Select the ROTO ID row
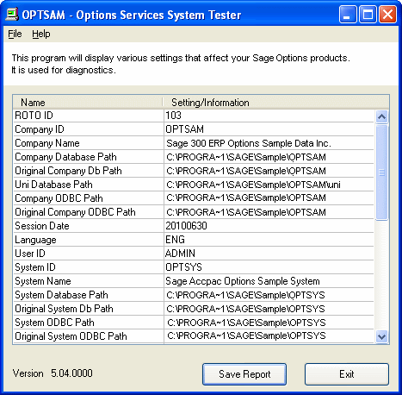Viewport: 402px width, 395px height. pyautogui.click(x=194, y=116)
